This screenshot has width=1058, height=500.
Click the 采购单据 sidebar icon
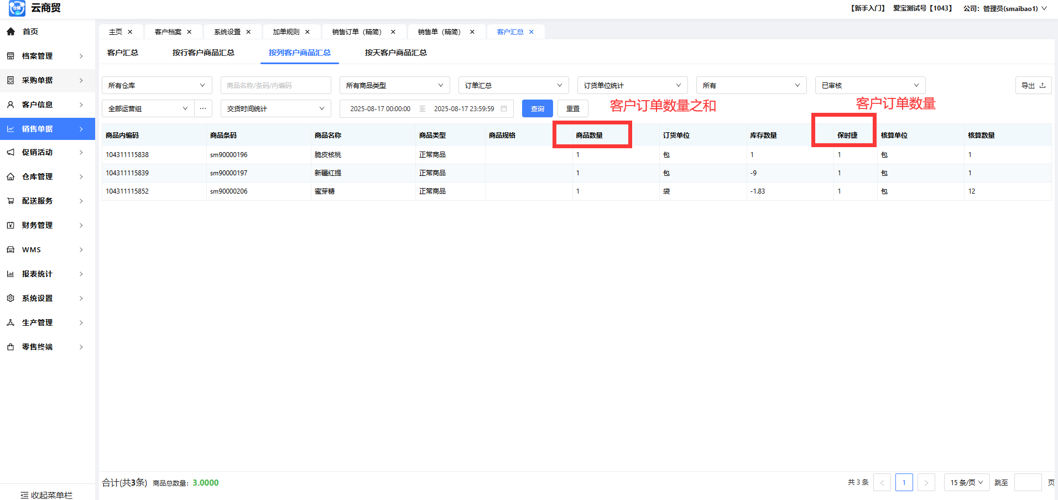(11, 80)
